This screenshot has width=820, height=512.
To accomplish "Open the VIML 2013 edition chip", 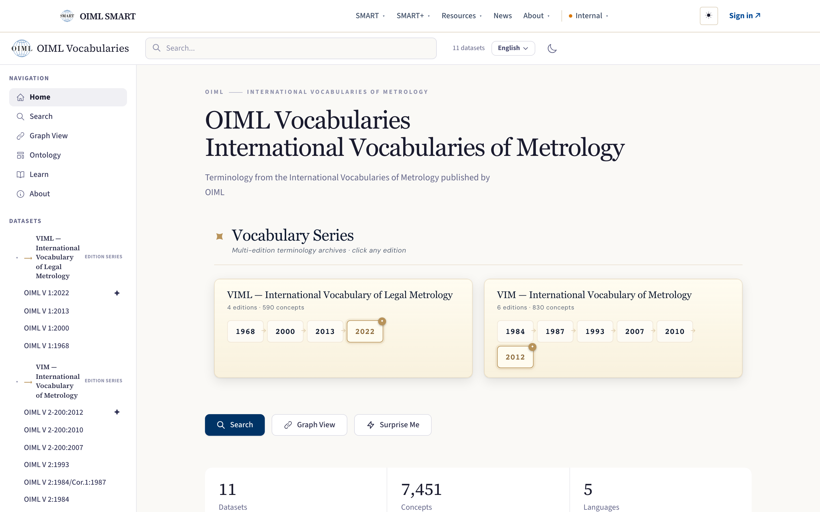I will [325, 331].
